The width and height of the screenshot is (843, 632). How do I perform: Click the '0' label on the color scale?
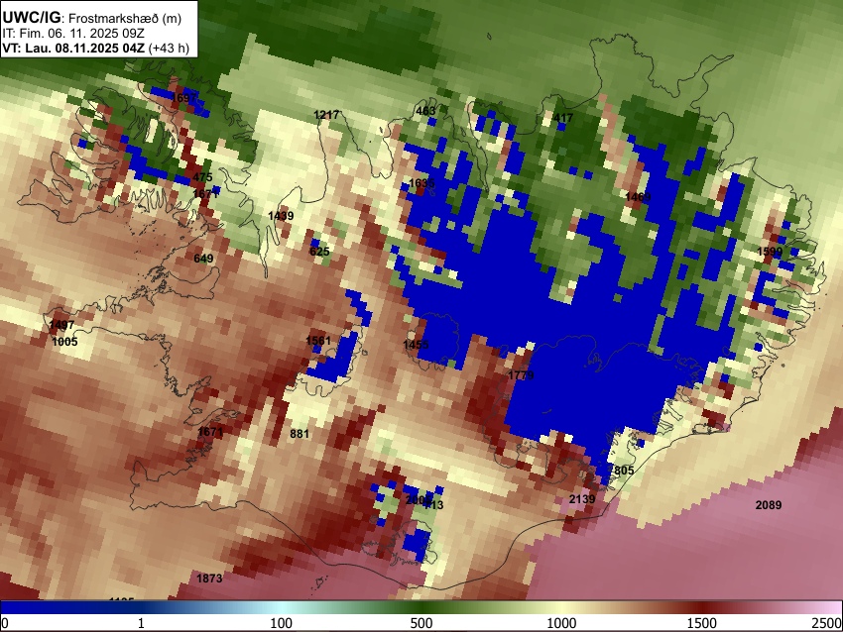pyautogui.click(x=5, y=623)
